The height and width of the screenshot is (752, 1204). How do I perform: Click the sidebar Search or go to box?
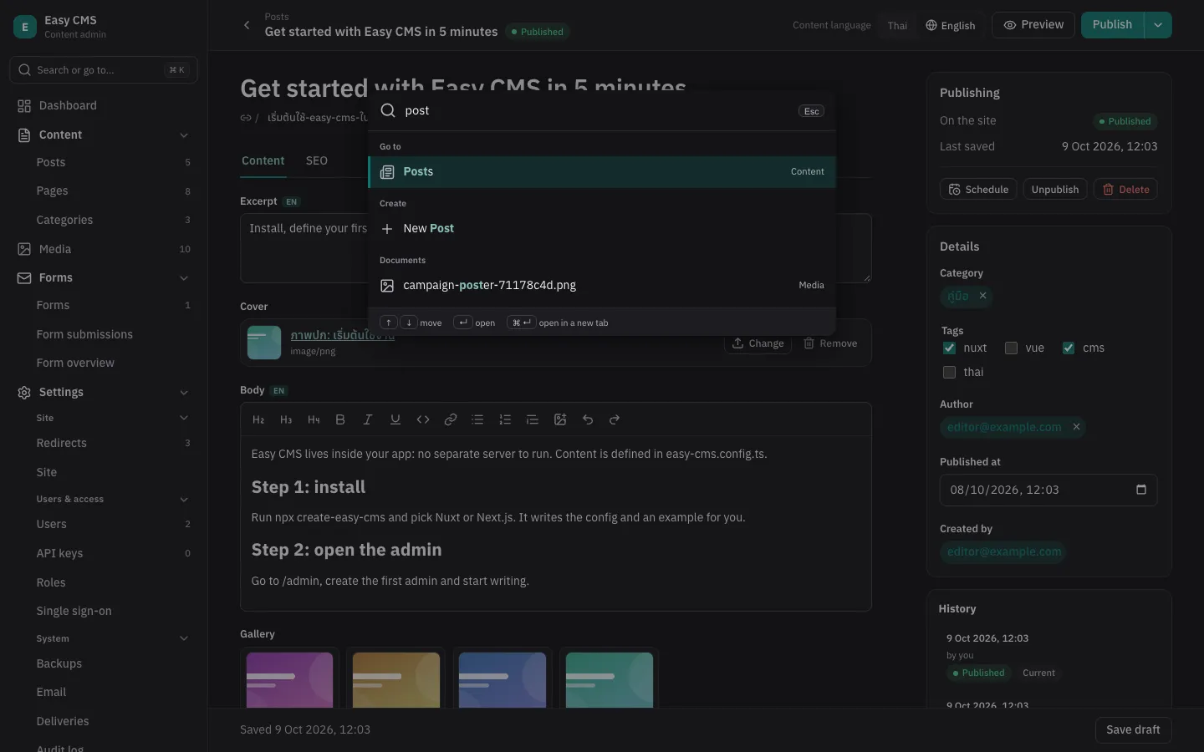click(x=104, y=70)
